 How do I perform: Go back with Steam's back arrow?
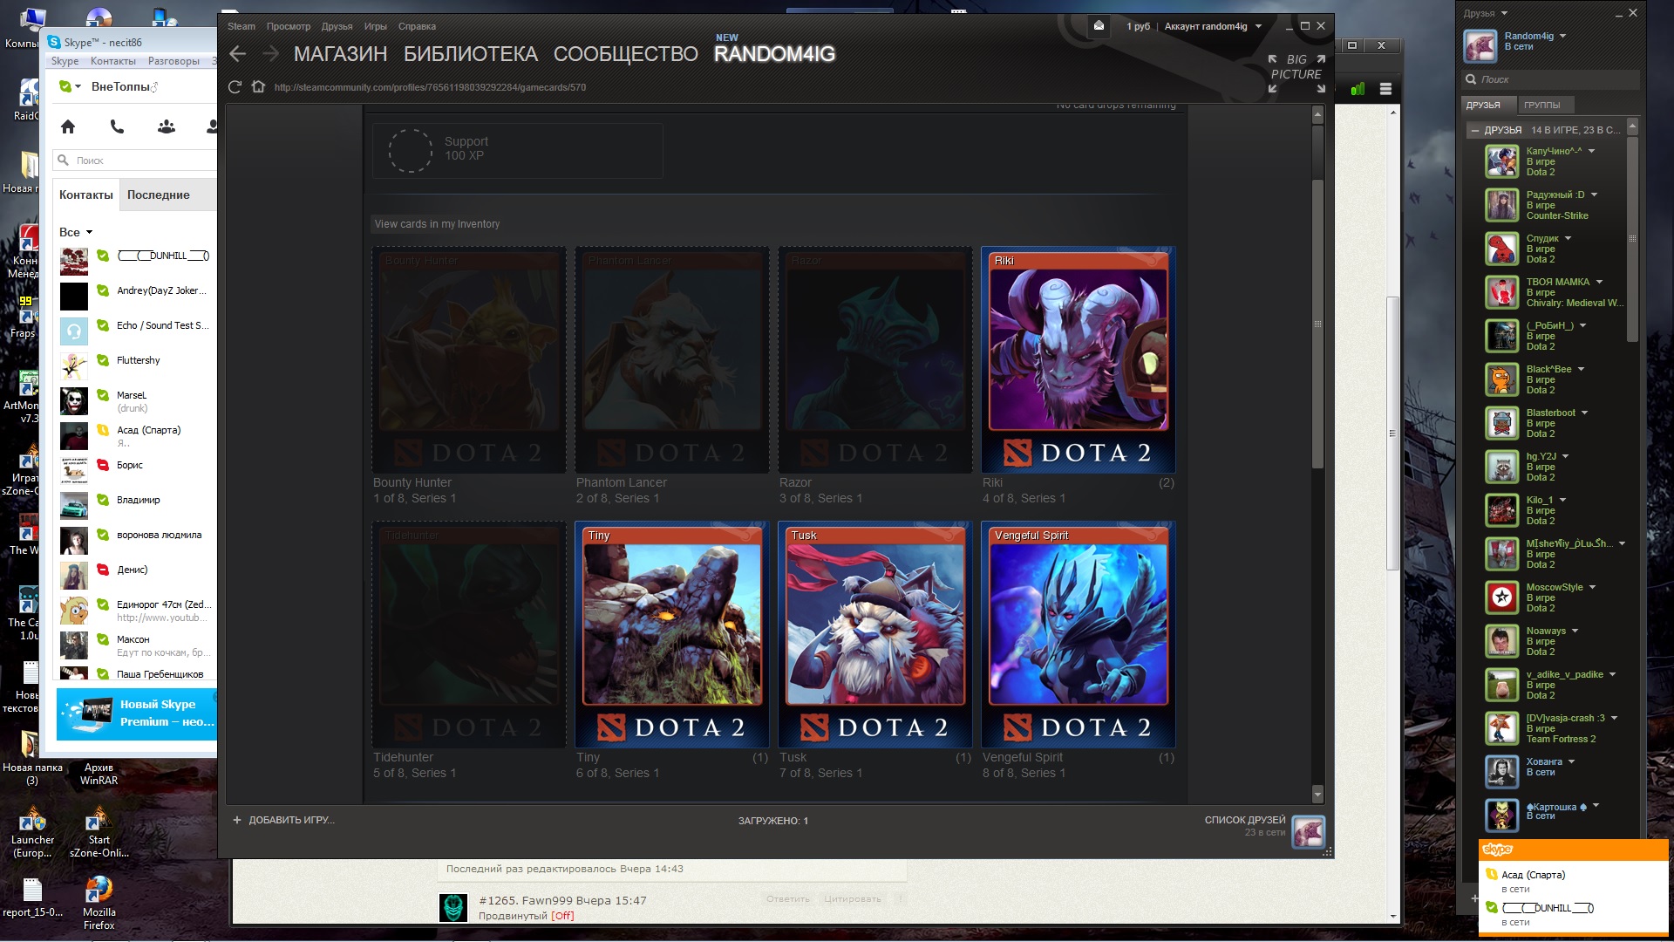(237, 54)
